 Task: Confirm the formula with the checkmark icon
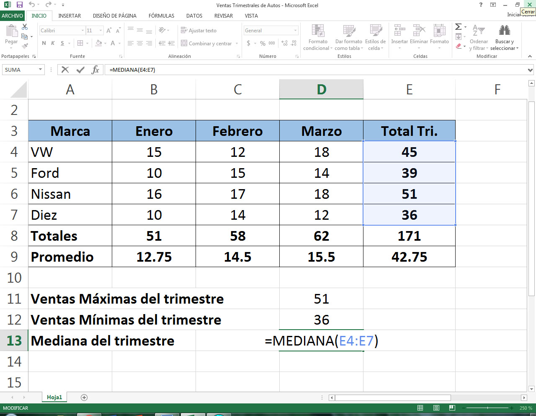(80, 69)
